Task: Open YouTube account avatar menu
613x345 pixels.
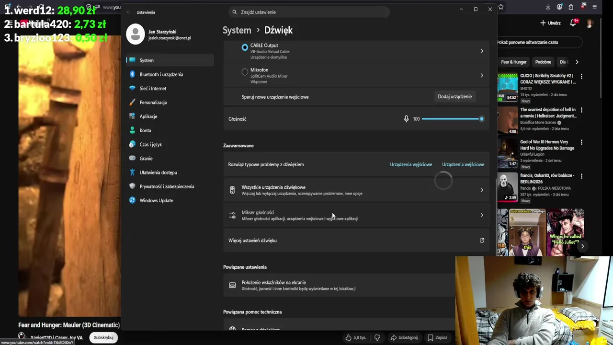Action: coord(590,23)
